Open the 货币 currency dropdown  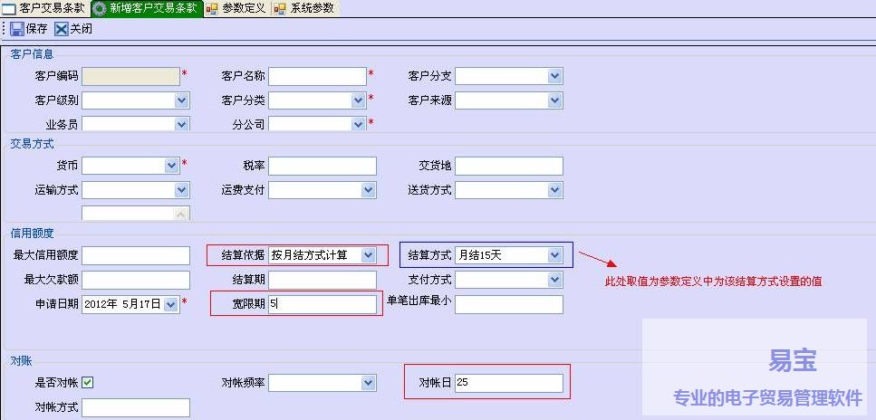[171, 166]
